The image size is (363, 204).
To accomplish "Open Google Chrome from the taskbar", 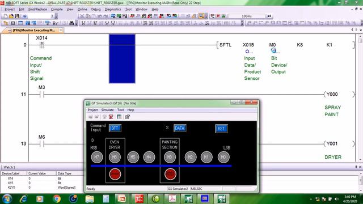I will point(57,199).
